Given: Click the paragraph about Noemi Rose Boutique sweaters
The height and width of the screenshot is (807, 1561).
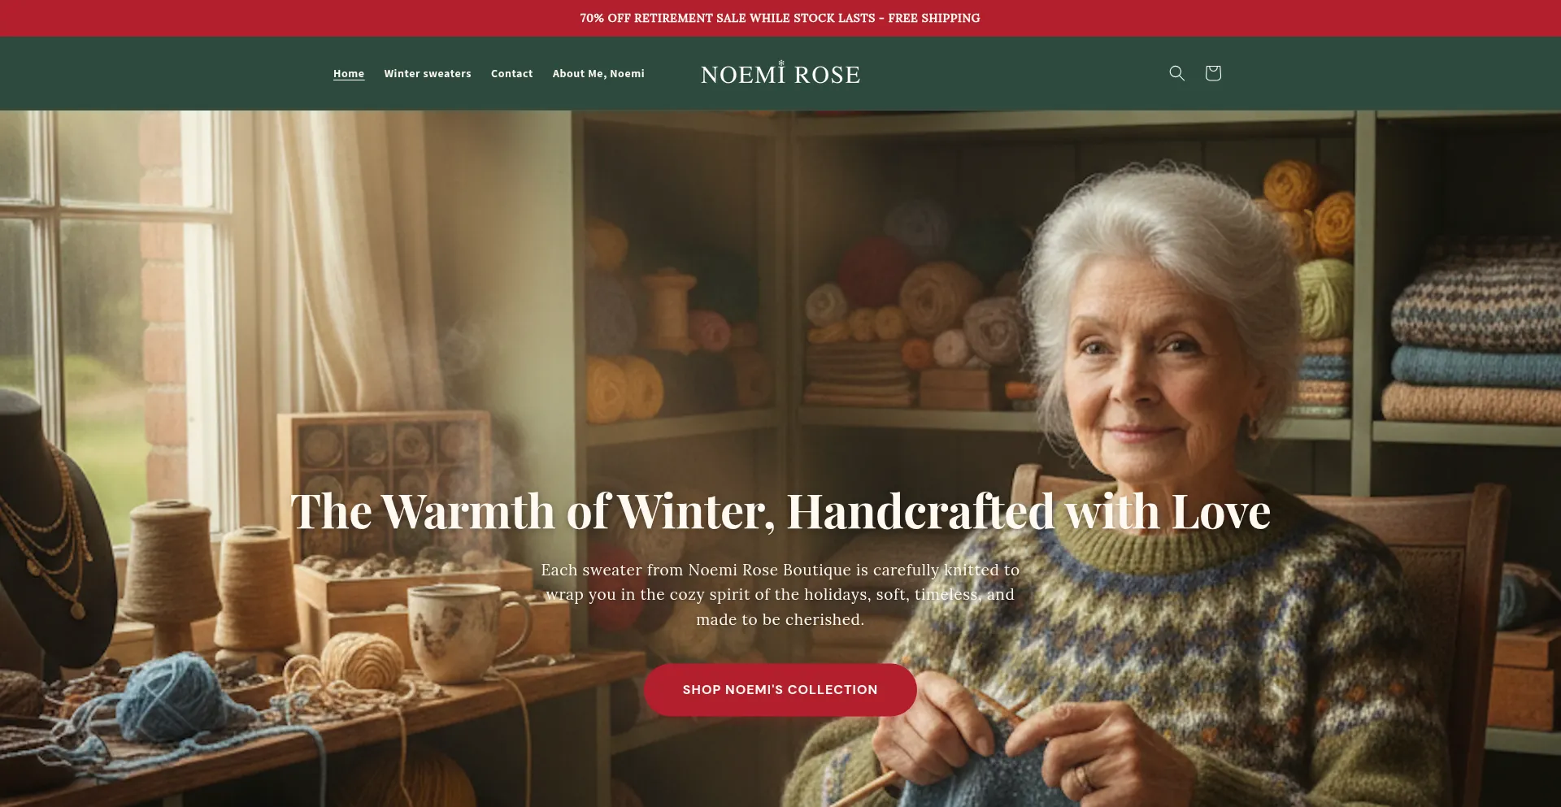Looking at the screenshot, I should (780, 594).
